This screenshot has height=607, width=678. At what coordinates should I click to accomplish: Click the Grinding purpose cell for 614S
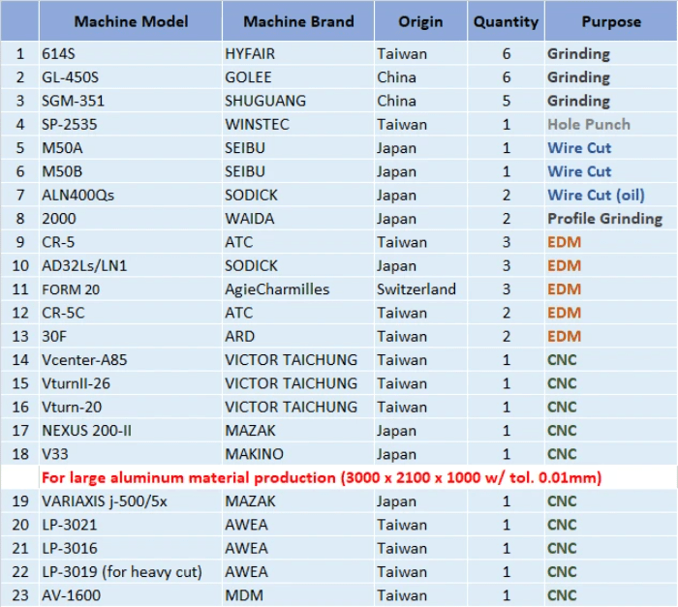tap(610, 53)
